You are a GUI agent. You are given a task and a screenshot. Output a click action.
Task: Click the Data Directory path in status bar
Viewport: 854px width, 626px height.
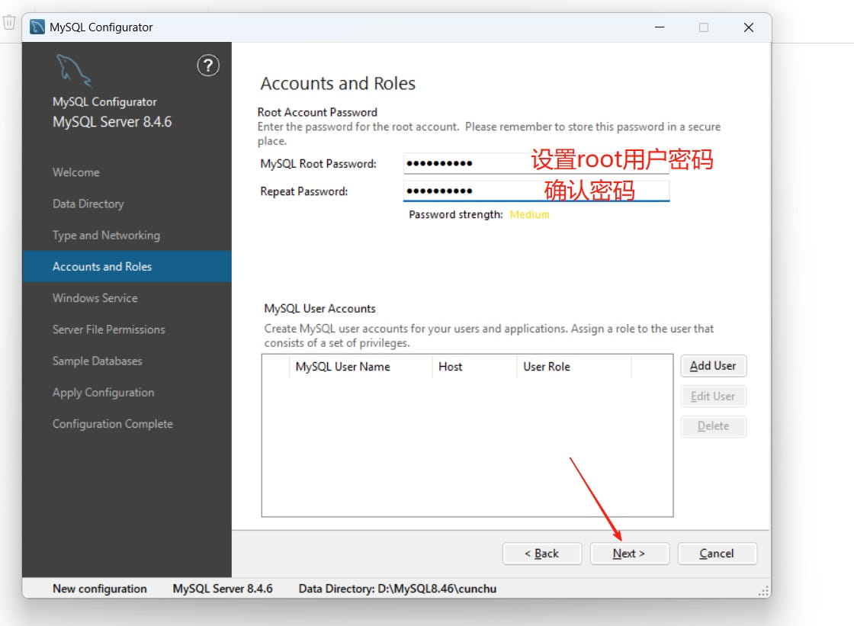coord(397,589)
